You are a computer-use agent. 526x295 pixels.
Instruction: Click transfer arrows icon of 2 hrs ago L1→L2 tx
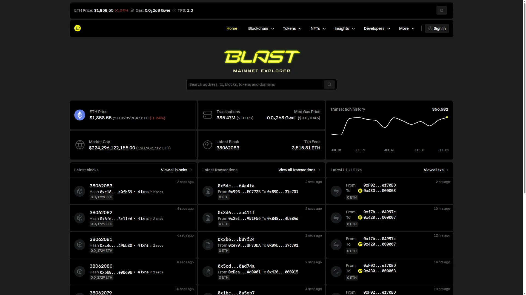point(336,191)
